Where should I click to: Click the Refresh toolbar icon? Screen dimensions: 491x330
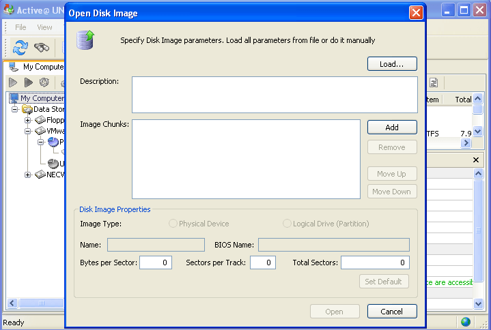tap(20, 47)
